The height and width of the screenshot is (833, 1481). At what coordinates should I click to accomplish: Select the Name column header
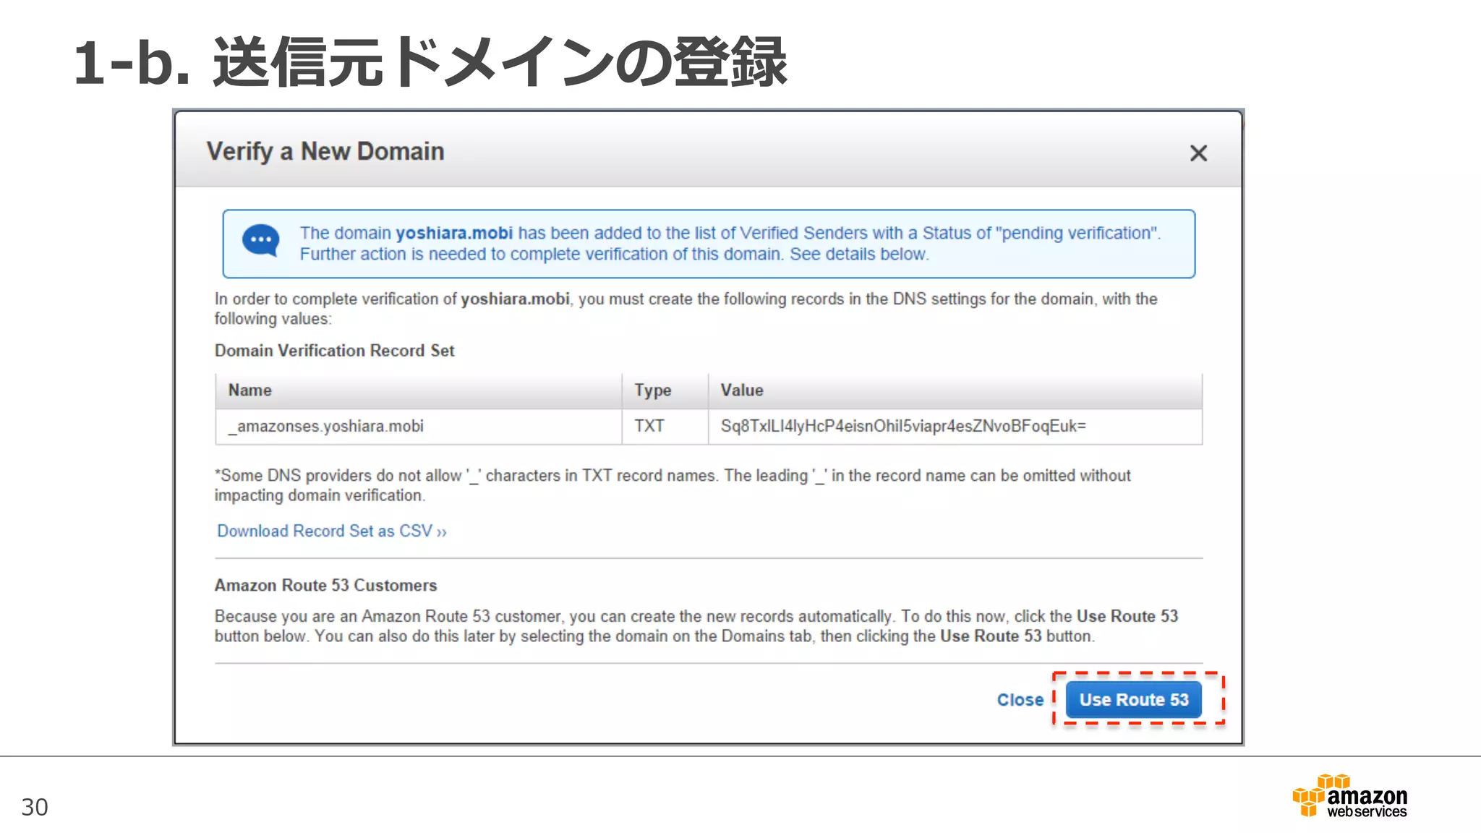[x=250, y=390]
